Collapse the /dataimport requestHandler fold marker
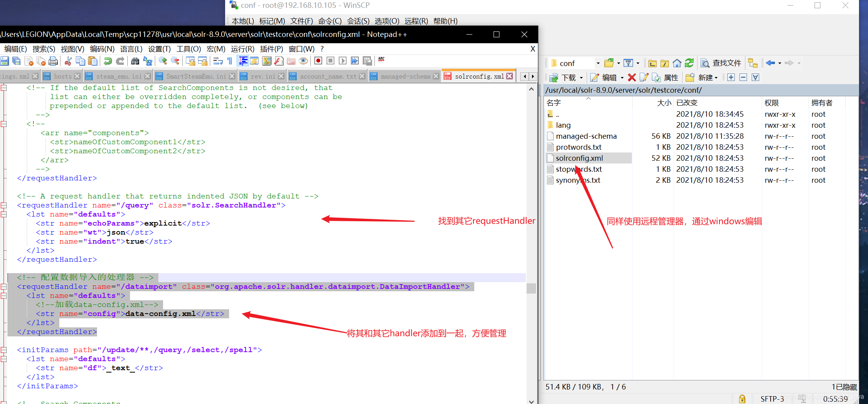 pyautogui.click(x=4, y=287)
